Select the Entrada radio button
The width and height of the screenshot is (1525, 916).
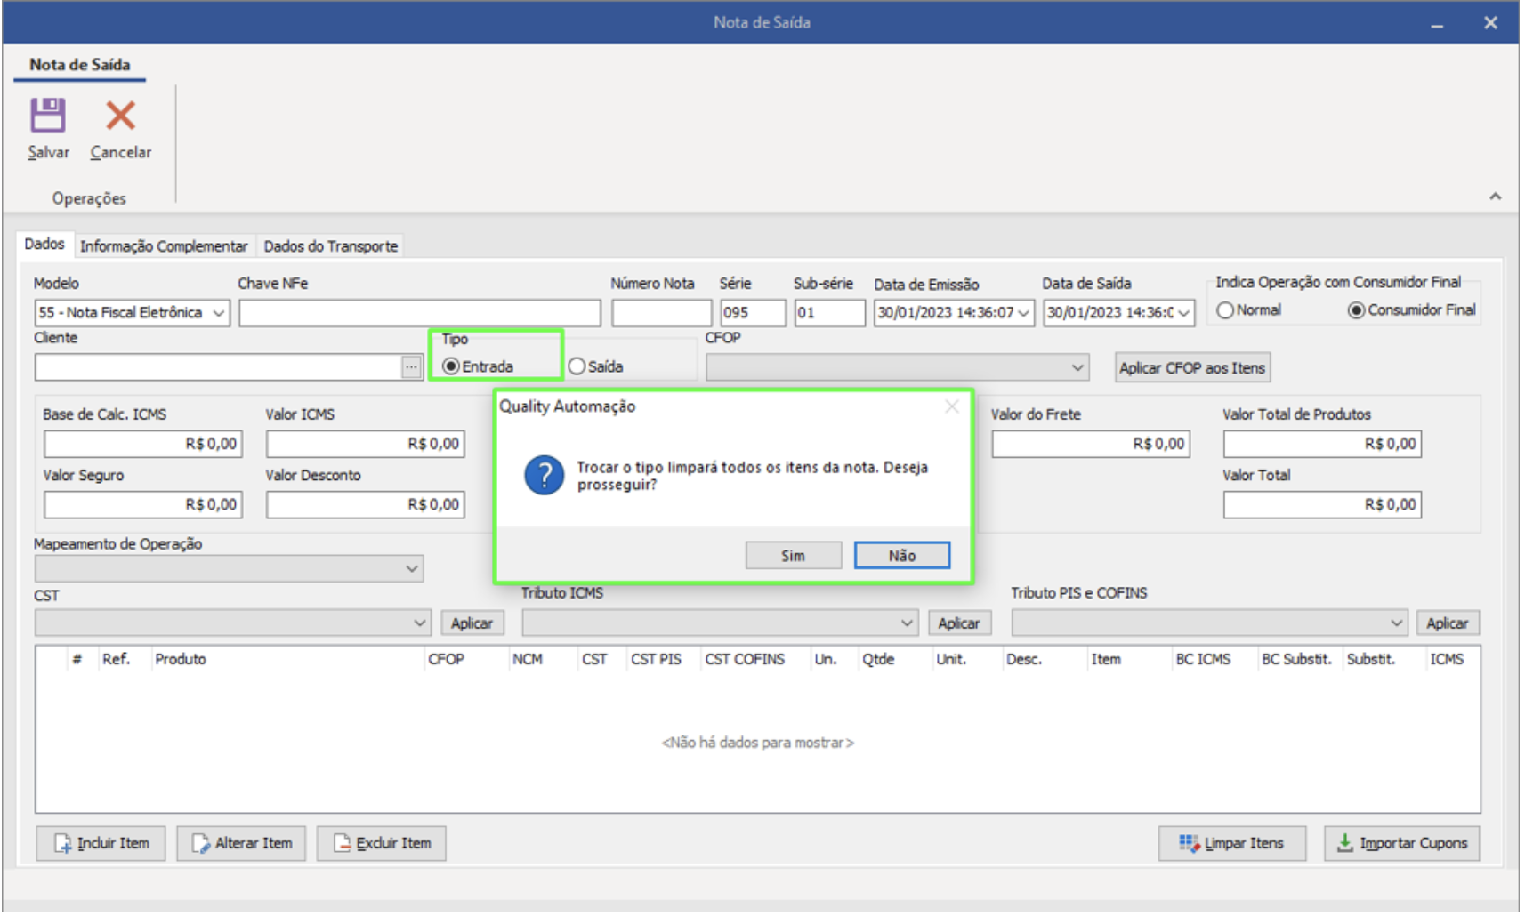pos(451,367)
